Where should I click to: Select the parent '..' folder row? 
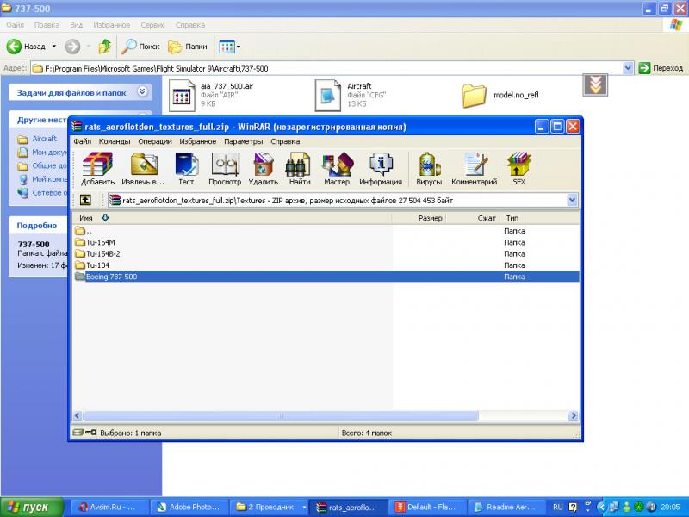click(x=326, y=231)
